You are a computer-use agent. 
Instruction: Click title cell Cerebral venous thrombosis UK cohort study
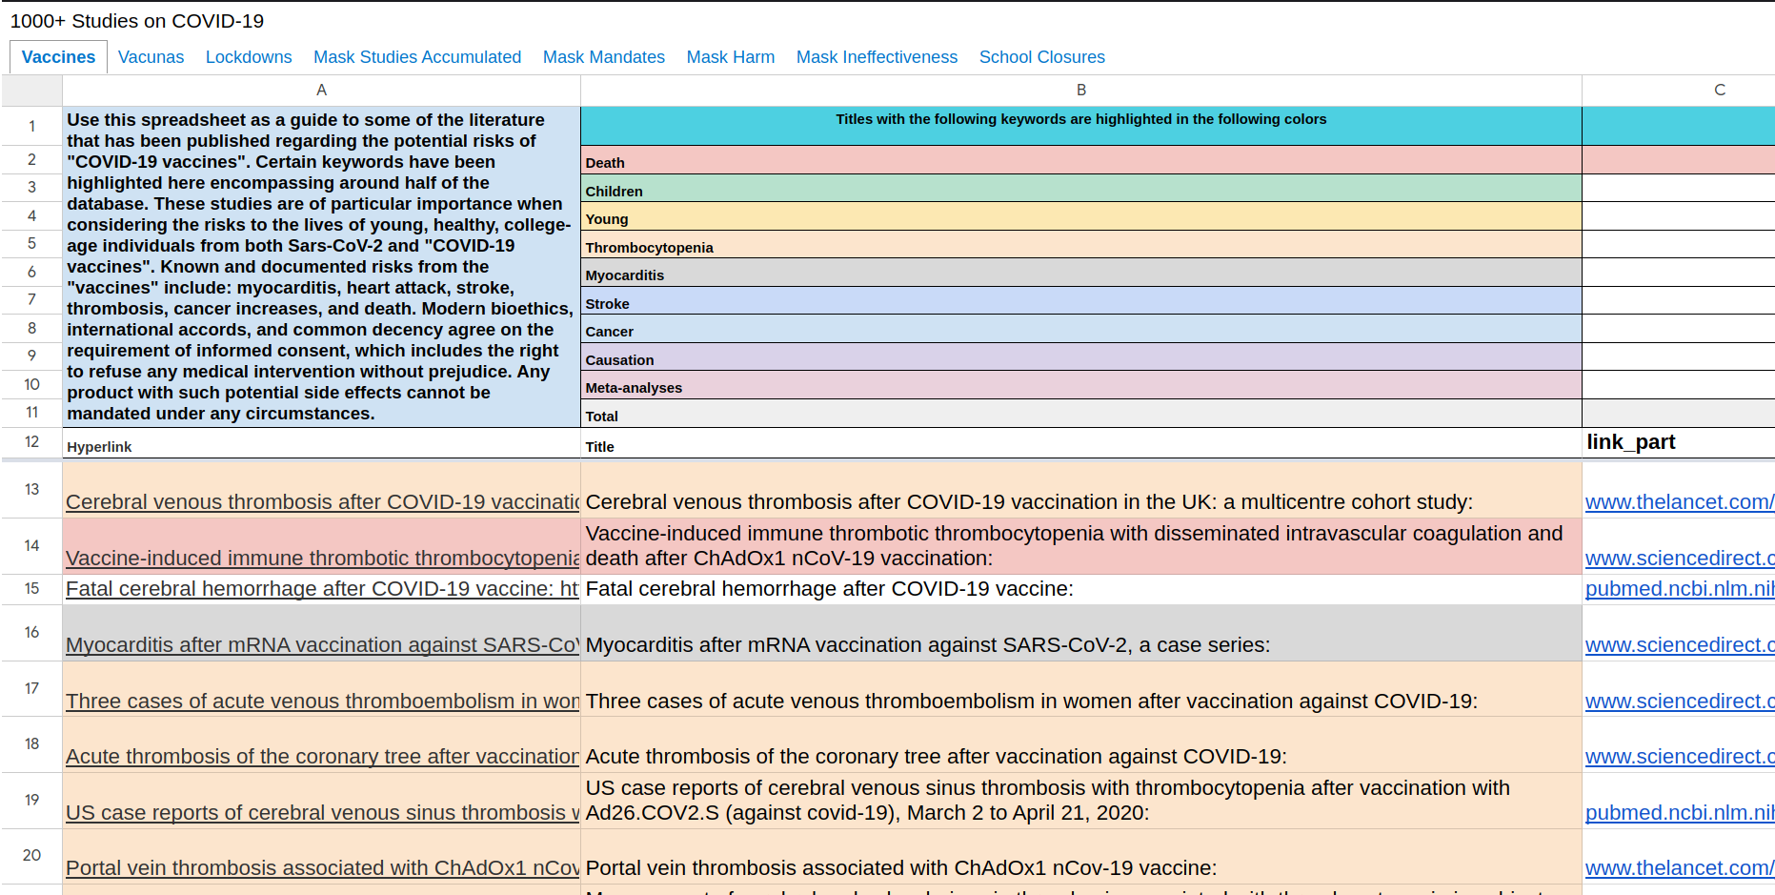pos(1081,490)
